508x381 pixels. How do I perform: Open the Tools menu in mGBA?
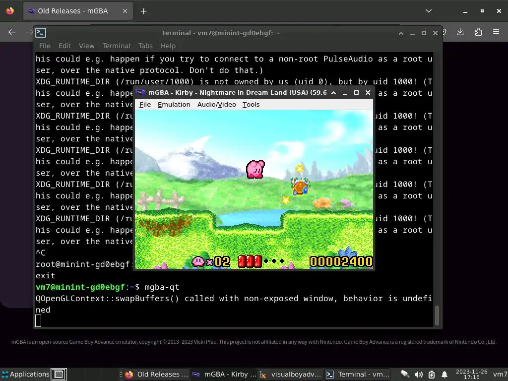251,104
